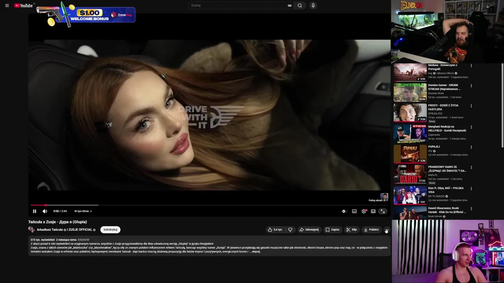Open options for PRAWDZIWY DARIO video
Image resolution: width=504 pixels, height=283 pixels.
[x=471, y=168]
